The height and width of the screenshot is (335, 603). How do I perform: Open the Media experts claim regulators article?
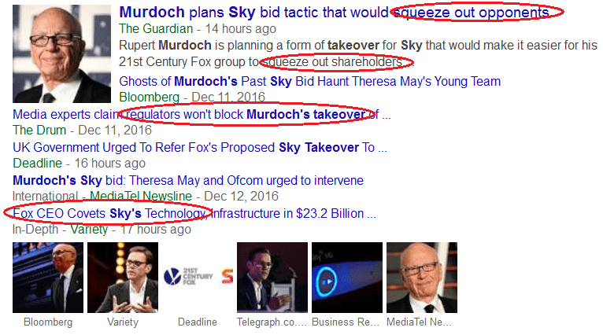click(202, 115)
